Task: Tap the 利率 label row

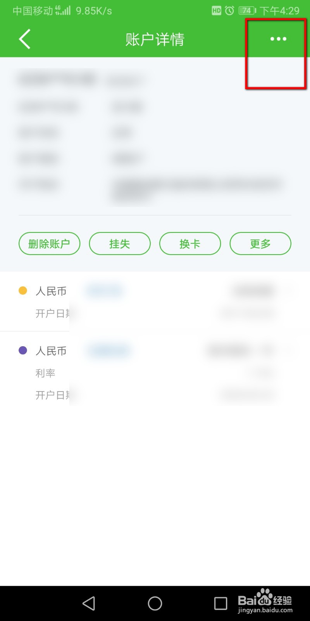Action: coord(155,373)
